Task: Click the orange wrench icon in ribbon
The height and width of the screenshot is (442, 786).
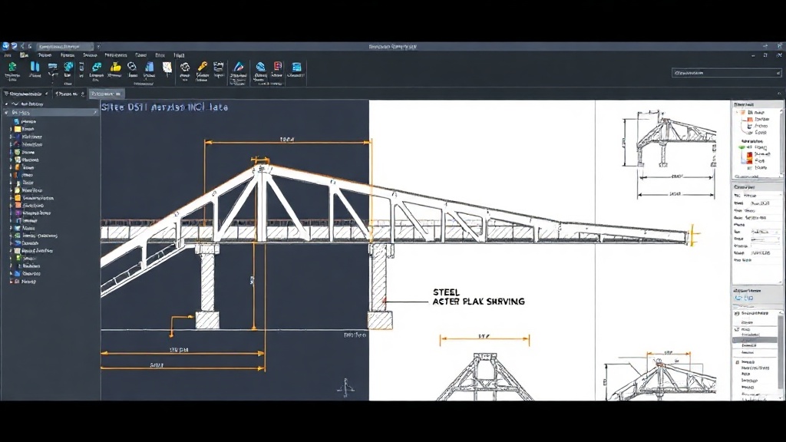Action: pos(203,66)
